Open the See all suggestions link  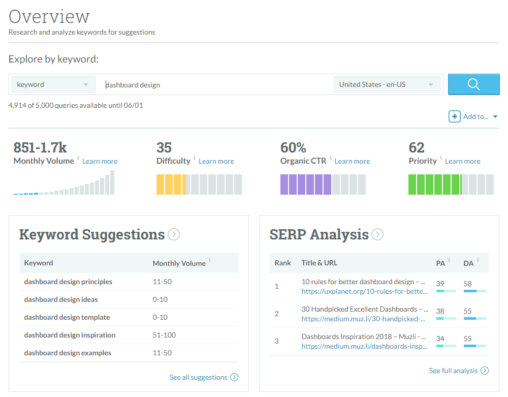(x=199, y=377)
